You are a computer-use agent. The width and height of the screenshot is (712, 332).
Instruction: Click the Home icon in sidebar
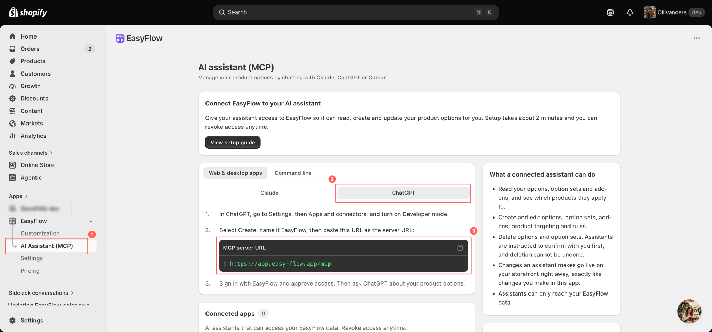[13, 36]
